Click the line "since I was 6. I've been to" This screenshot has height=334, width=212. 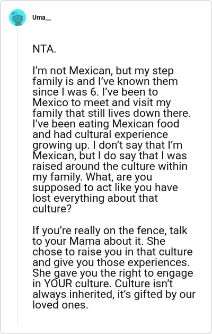pyautogui.click(x=95, y=92)
